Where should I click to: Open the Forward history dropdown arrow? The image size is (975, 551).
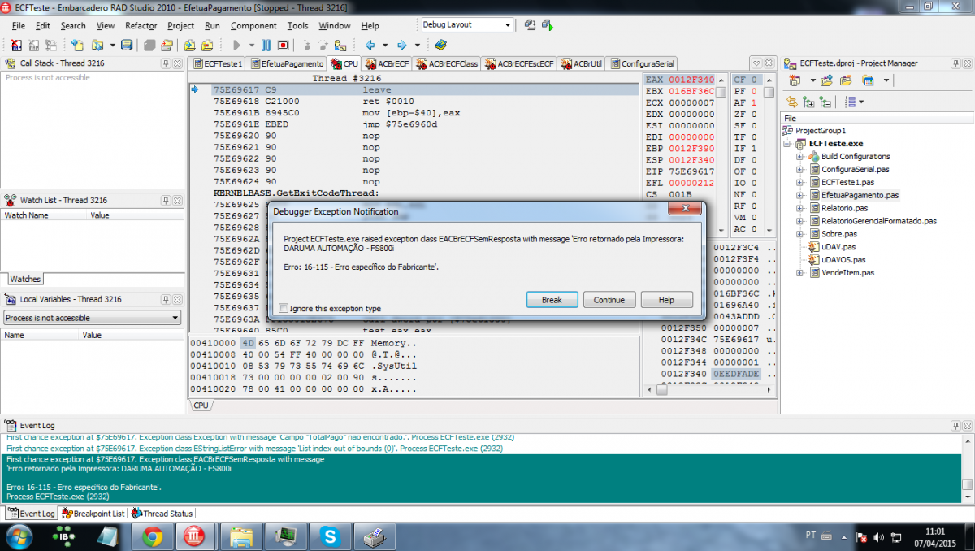pos(418,45)
